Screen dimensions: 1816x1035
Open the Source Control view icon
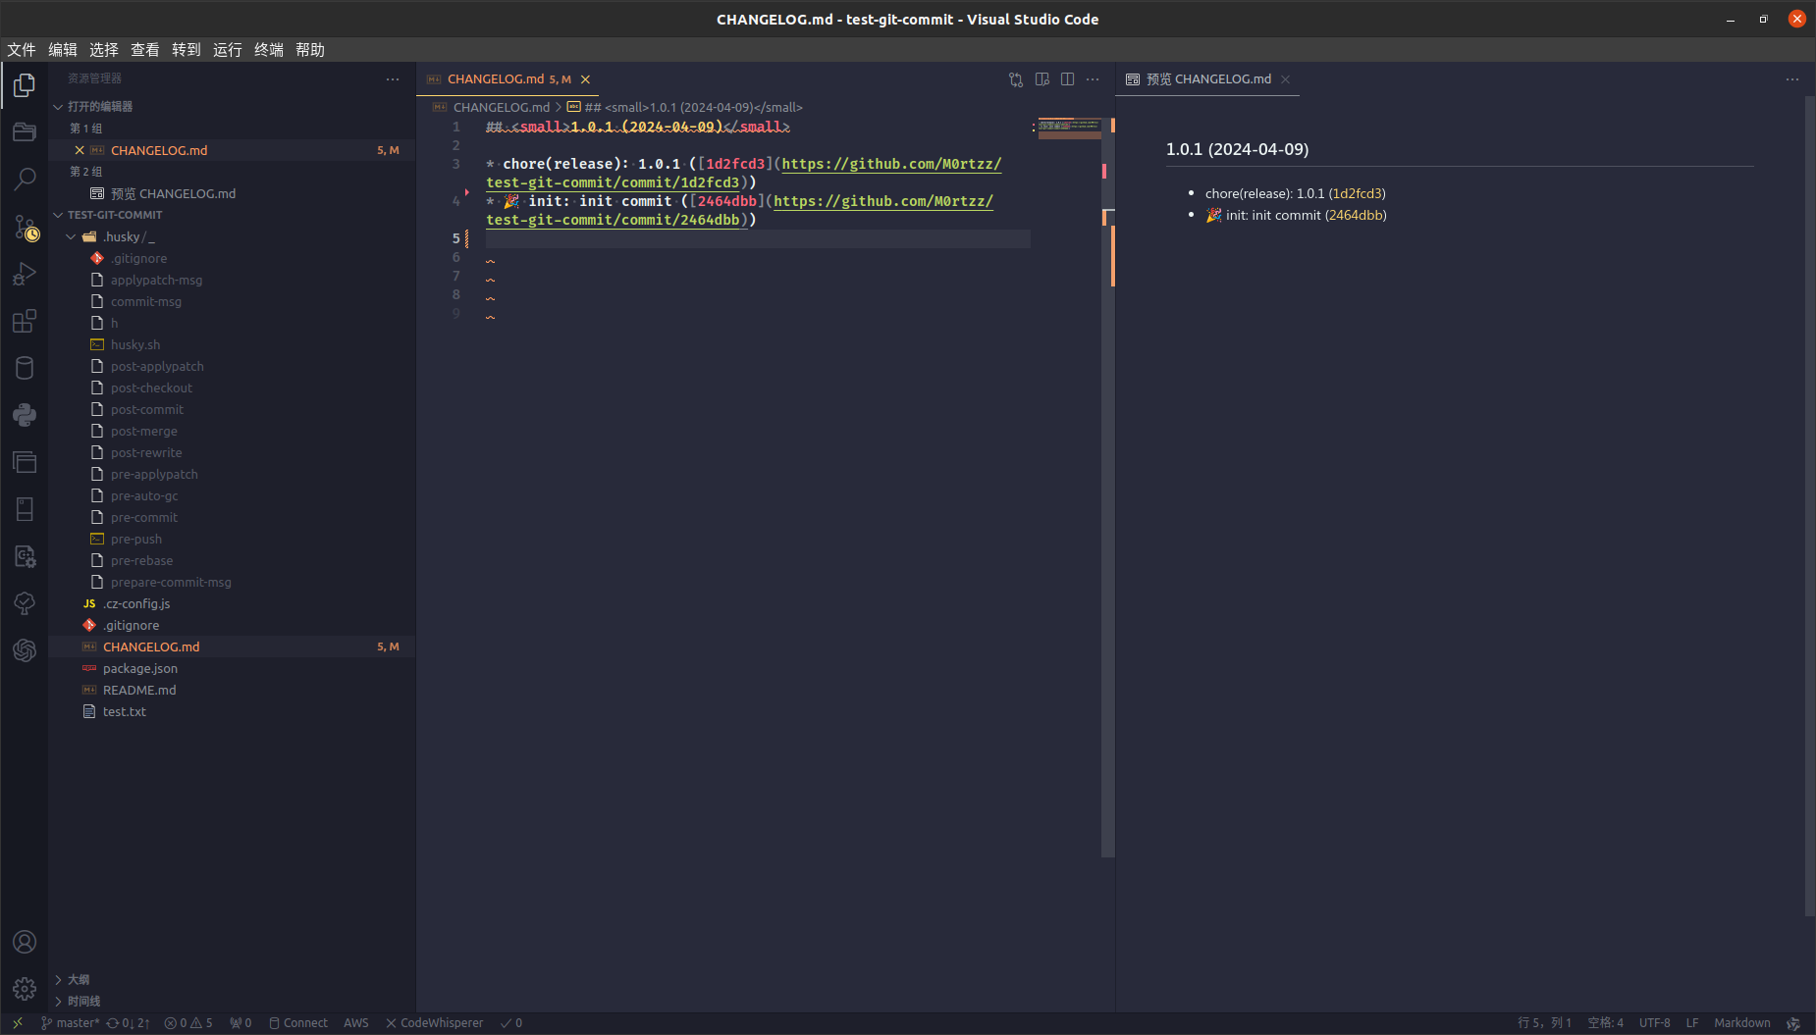(x=25, y=228)
